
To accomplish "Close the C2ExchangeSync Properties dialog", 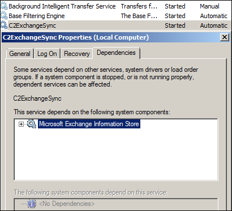I will point(225,37).
